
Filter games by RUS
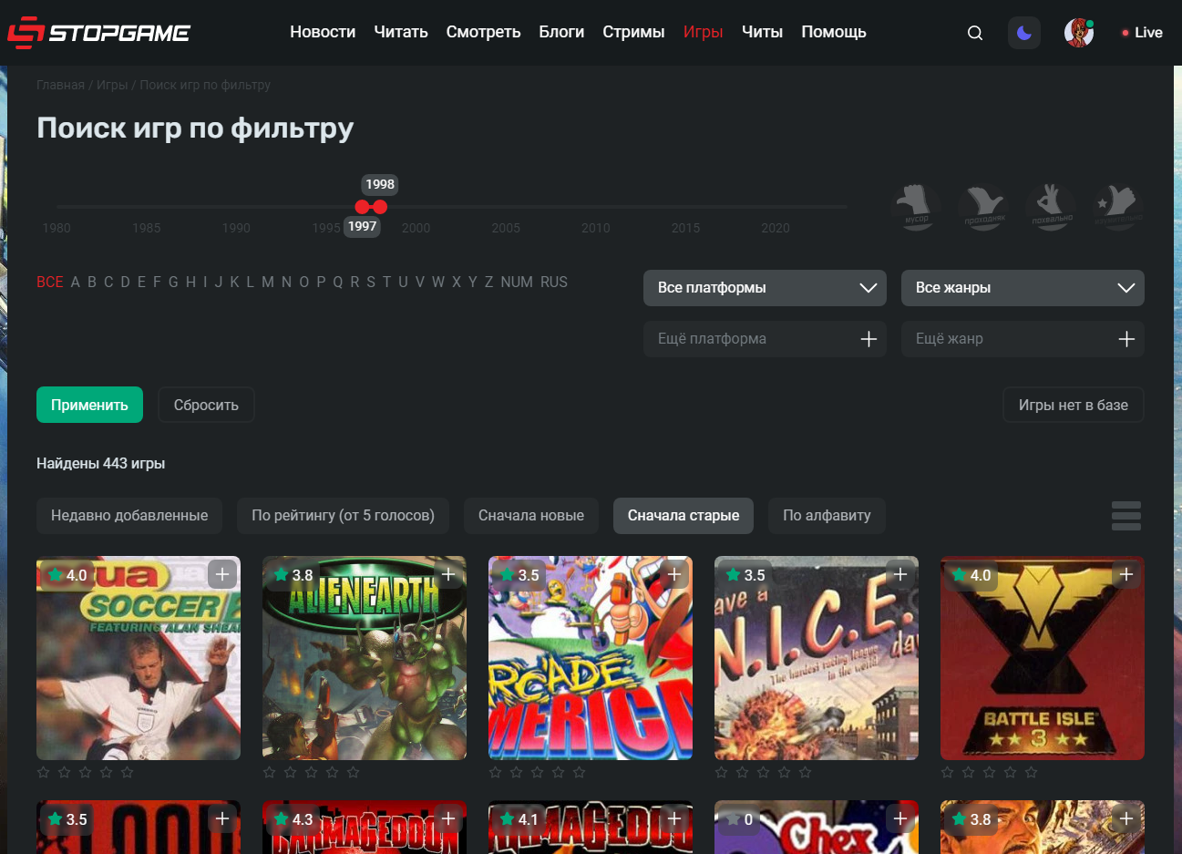[x=554, y=283]
